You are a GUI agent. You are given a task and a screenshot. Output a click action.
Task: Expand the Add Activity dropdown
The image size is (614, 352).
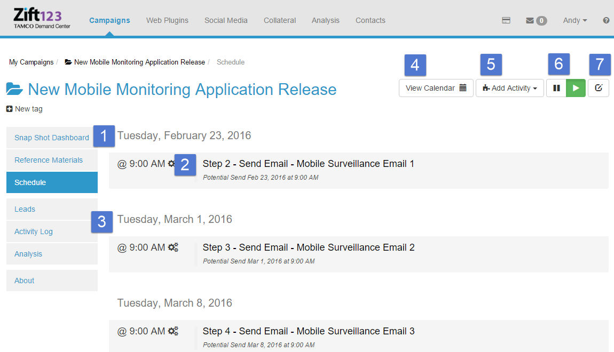(510, 88)
